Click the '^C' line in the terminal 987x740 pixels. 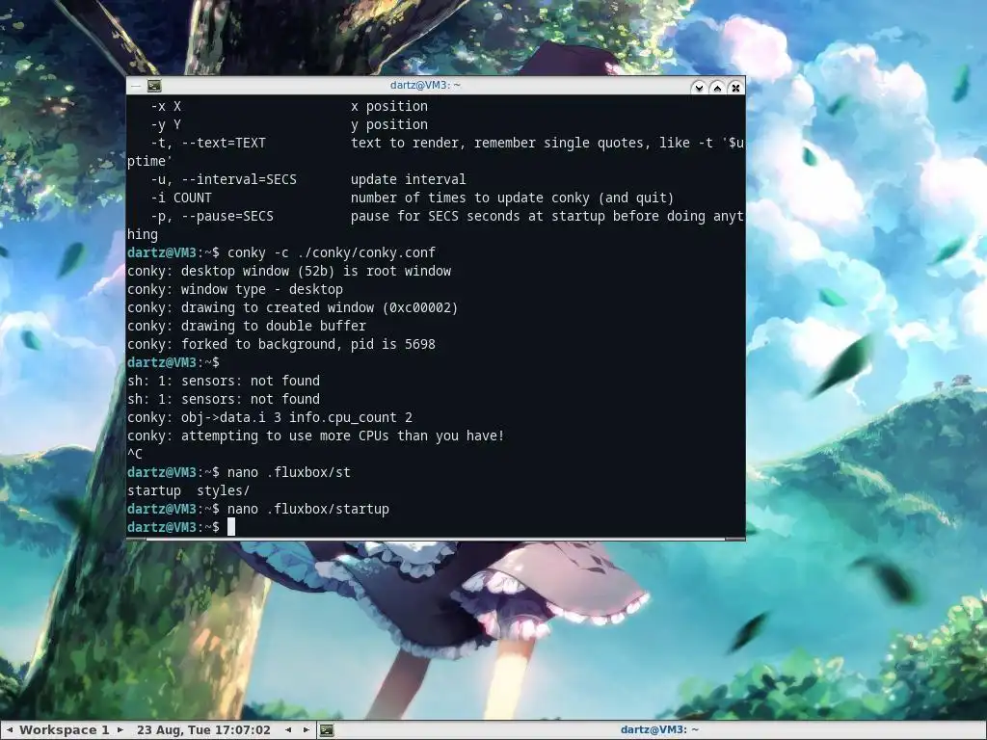(x=135, y=454)
